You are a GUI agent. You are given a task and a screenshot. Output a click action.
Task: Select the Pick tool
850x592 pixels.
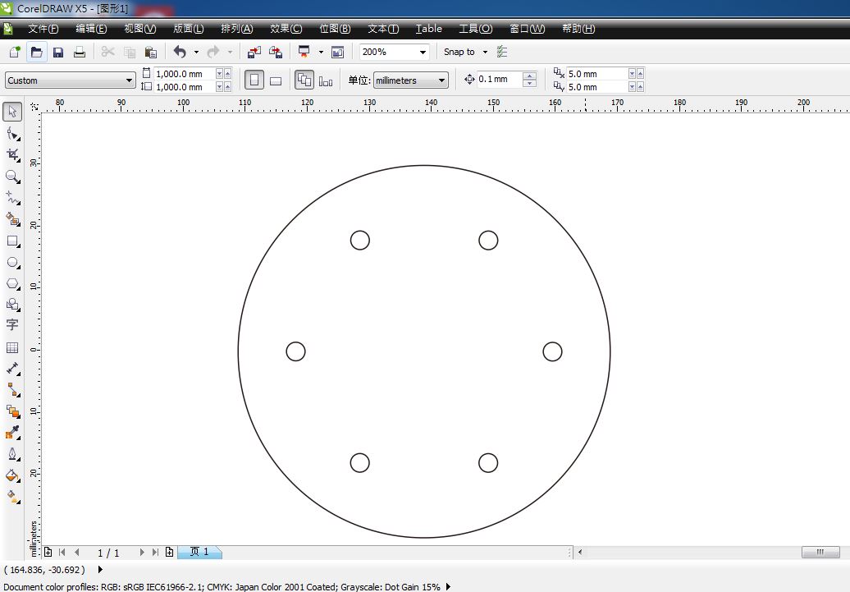click(x=12, y=111)
